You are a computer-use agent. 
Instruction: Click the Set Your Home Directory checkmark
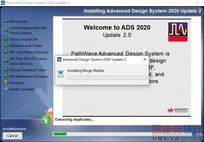pyautogui.click(x=6, y=52)
